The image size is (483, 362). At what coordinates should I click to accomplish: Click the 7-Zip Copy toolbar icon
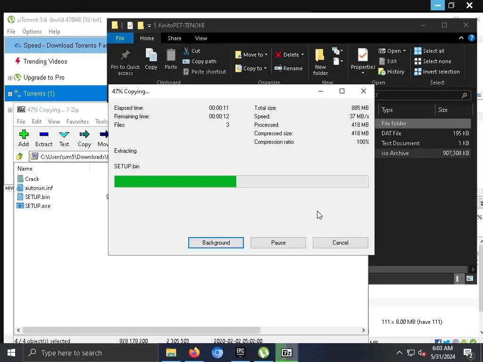pyautogui.click(x=84, y=138)
